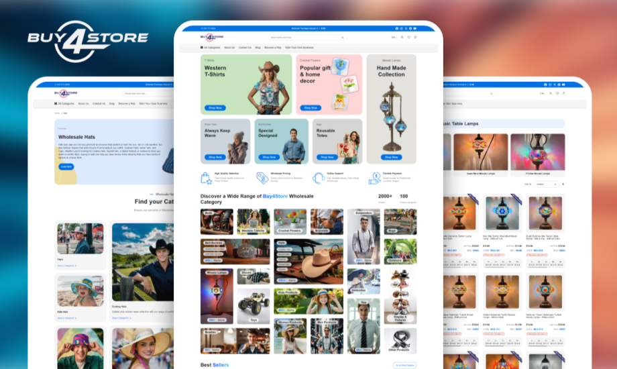Open the EN language dropdown in right page

(x=543, y=93)
